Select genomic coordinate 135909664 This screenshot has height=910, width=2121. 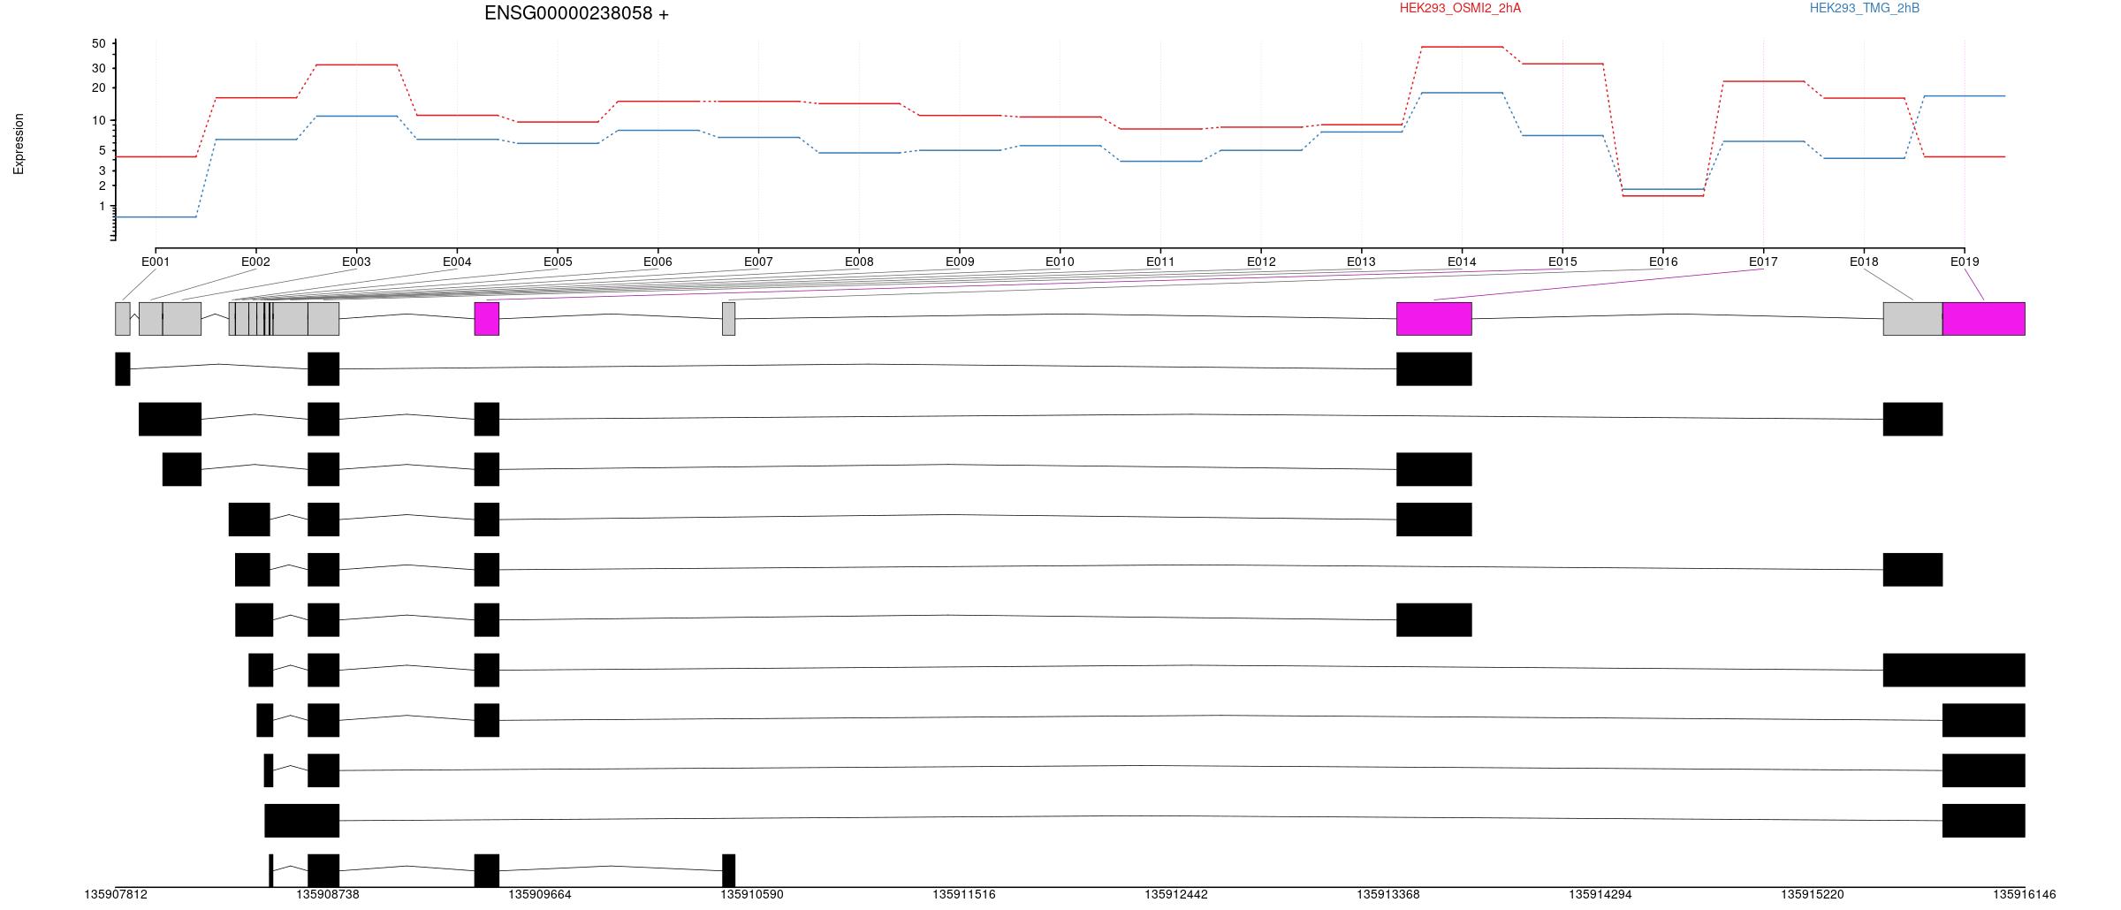click(x=540, y=894)
